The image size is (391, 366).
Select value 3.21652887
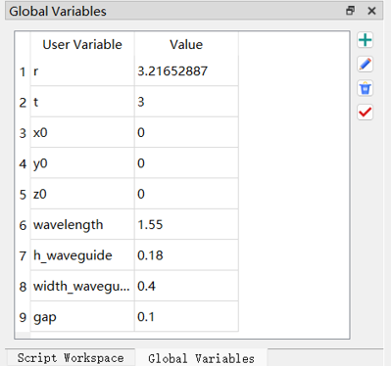186,71
